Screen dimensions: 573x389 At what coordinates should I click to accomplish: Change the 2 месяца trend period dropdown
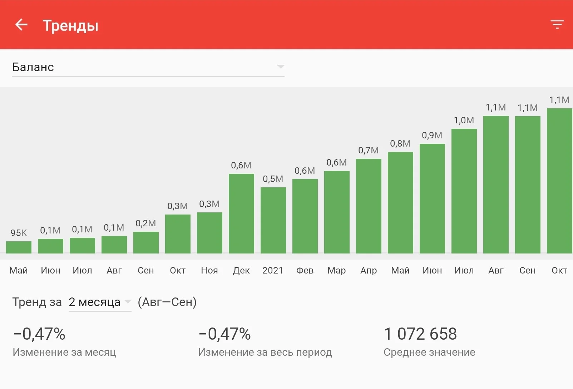(100, 302)
